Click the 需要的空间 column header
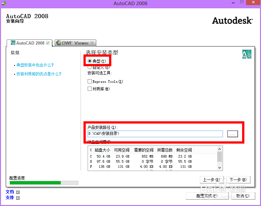261x206 pixels. tap(144, 150)
